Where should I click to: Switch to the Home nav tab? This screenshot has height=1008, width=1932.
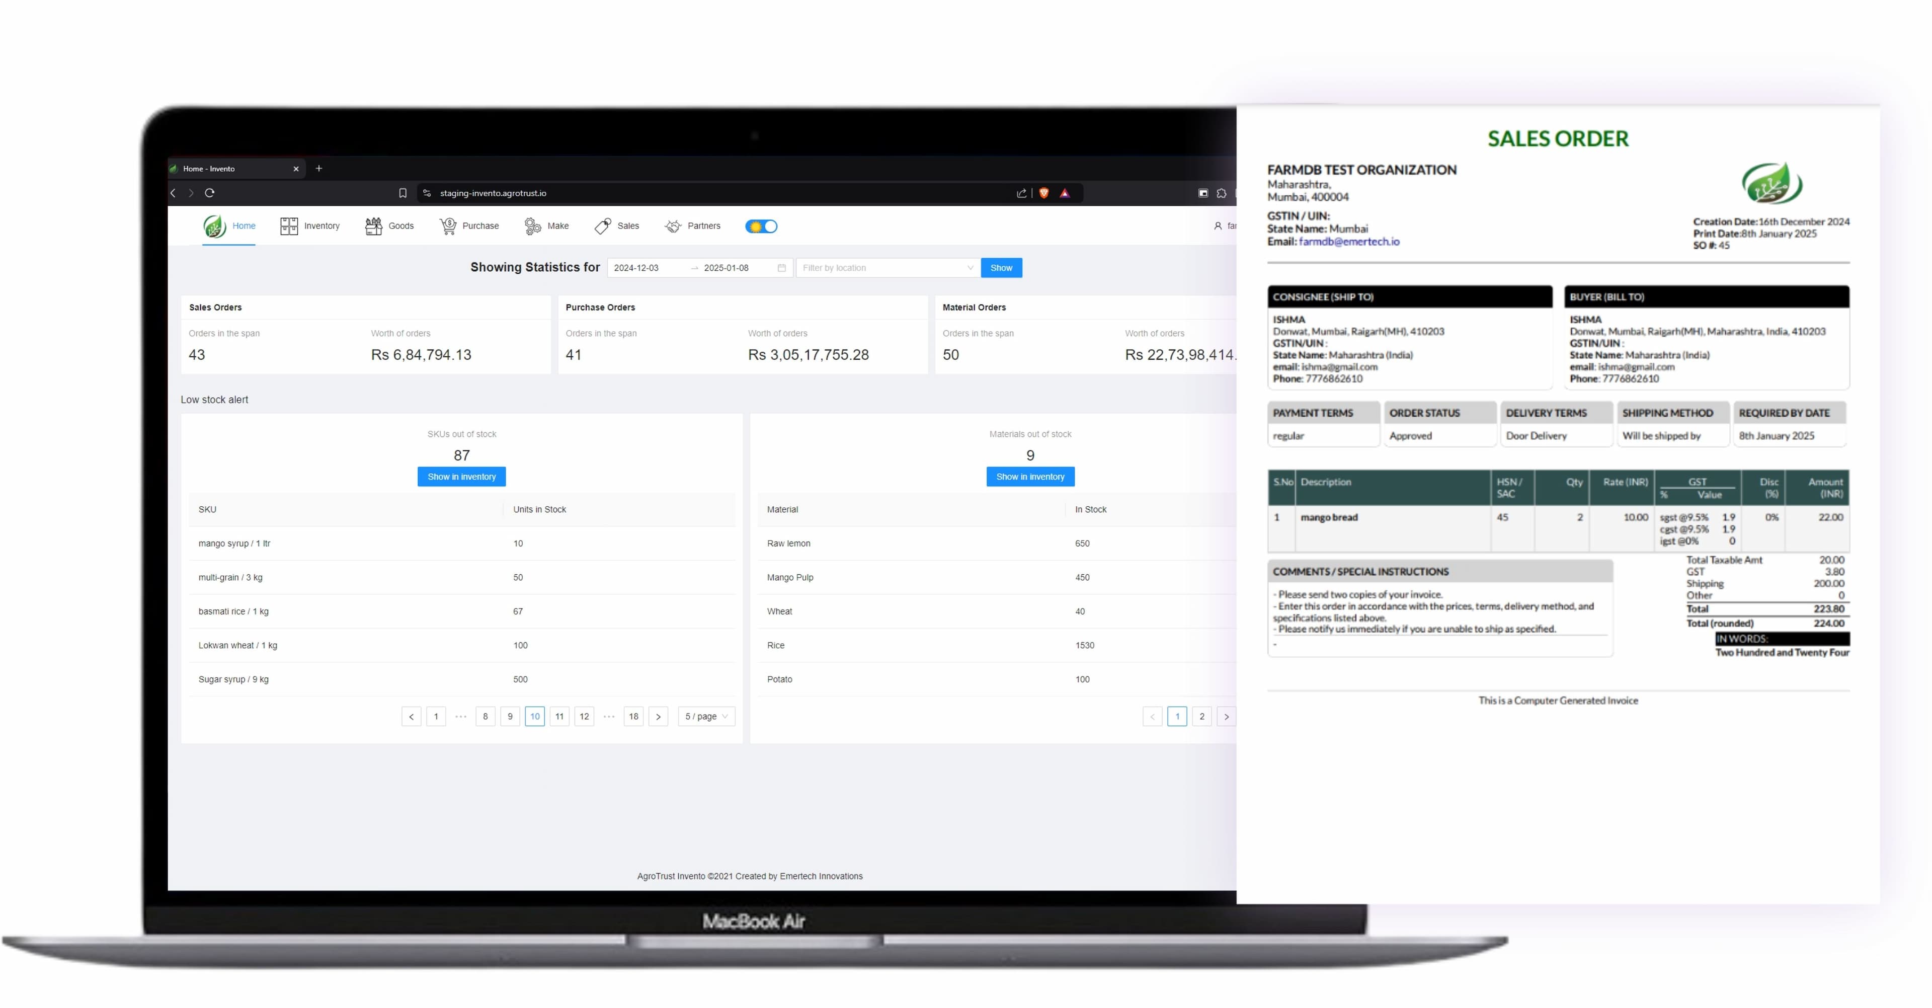click(x=244, y=226)
